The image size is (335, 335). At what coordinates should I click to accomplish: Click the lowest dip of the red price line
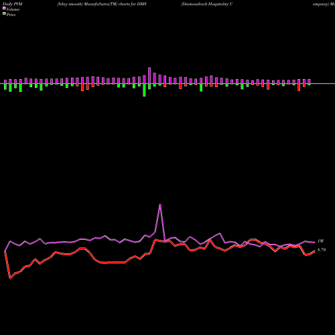[10, 278]
